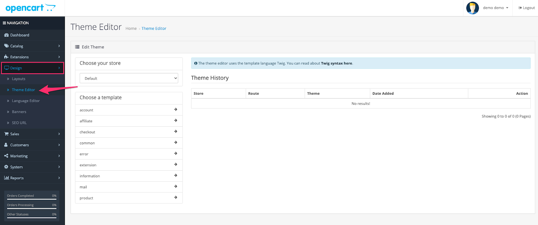Click the 'Theme History' heading
The height and width of the screenshot is (225, 538).
tap(210, 78)
